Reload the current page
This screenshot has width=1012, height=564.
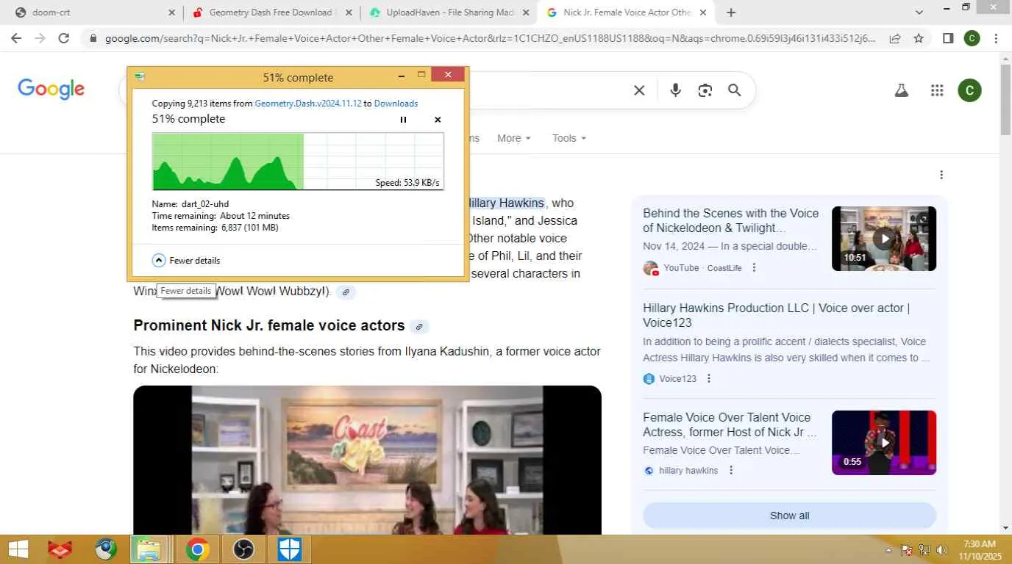pyautogui.click(x=64, y=38)
